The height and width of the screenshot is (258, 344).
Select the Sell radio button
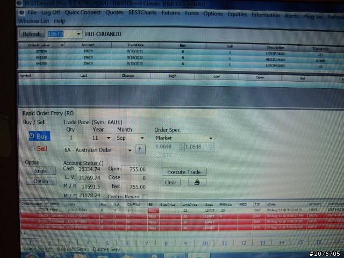click(39, 148)
